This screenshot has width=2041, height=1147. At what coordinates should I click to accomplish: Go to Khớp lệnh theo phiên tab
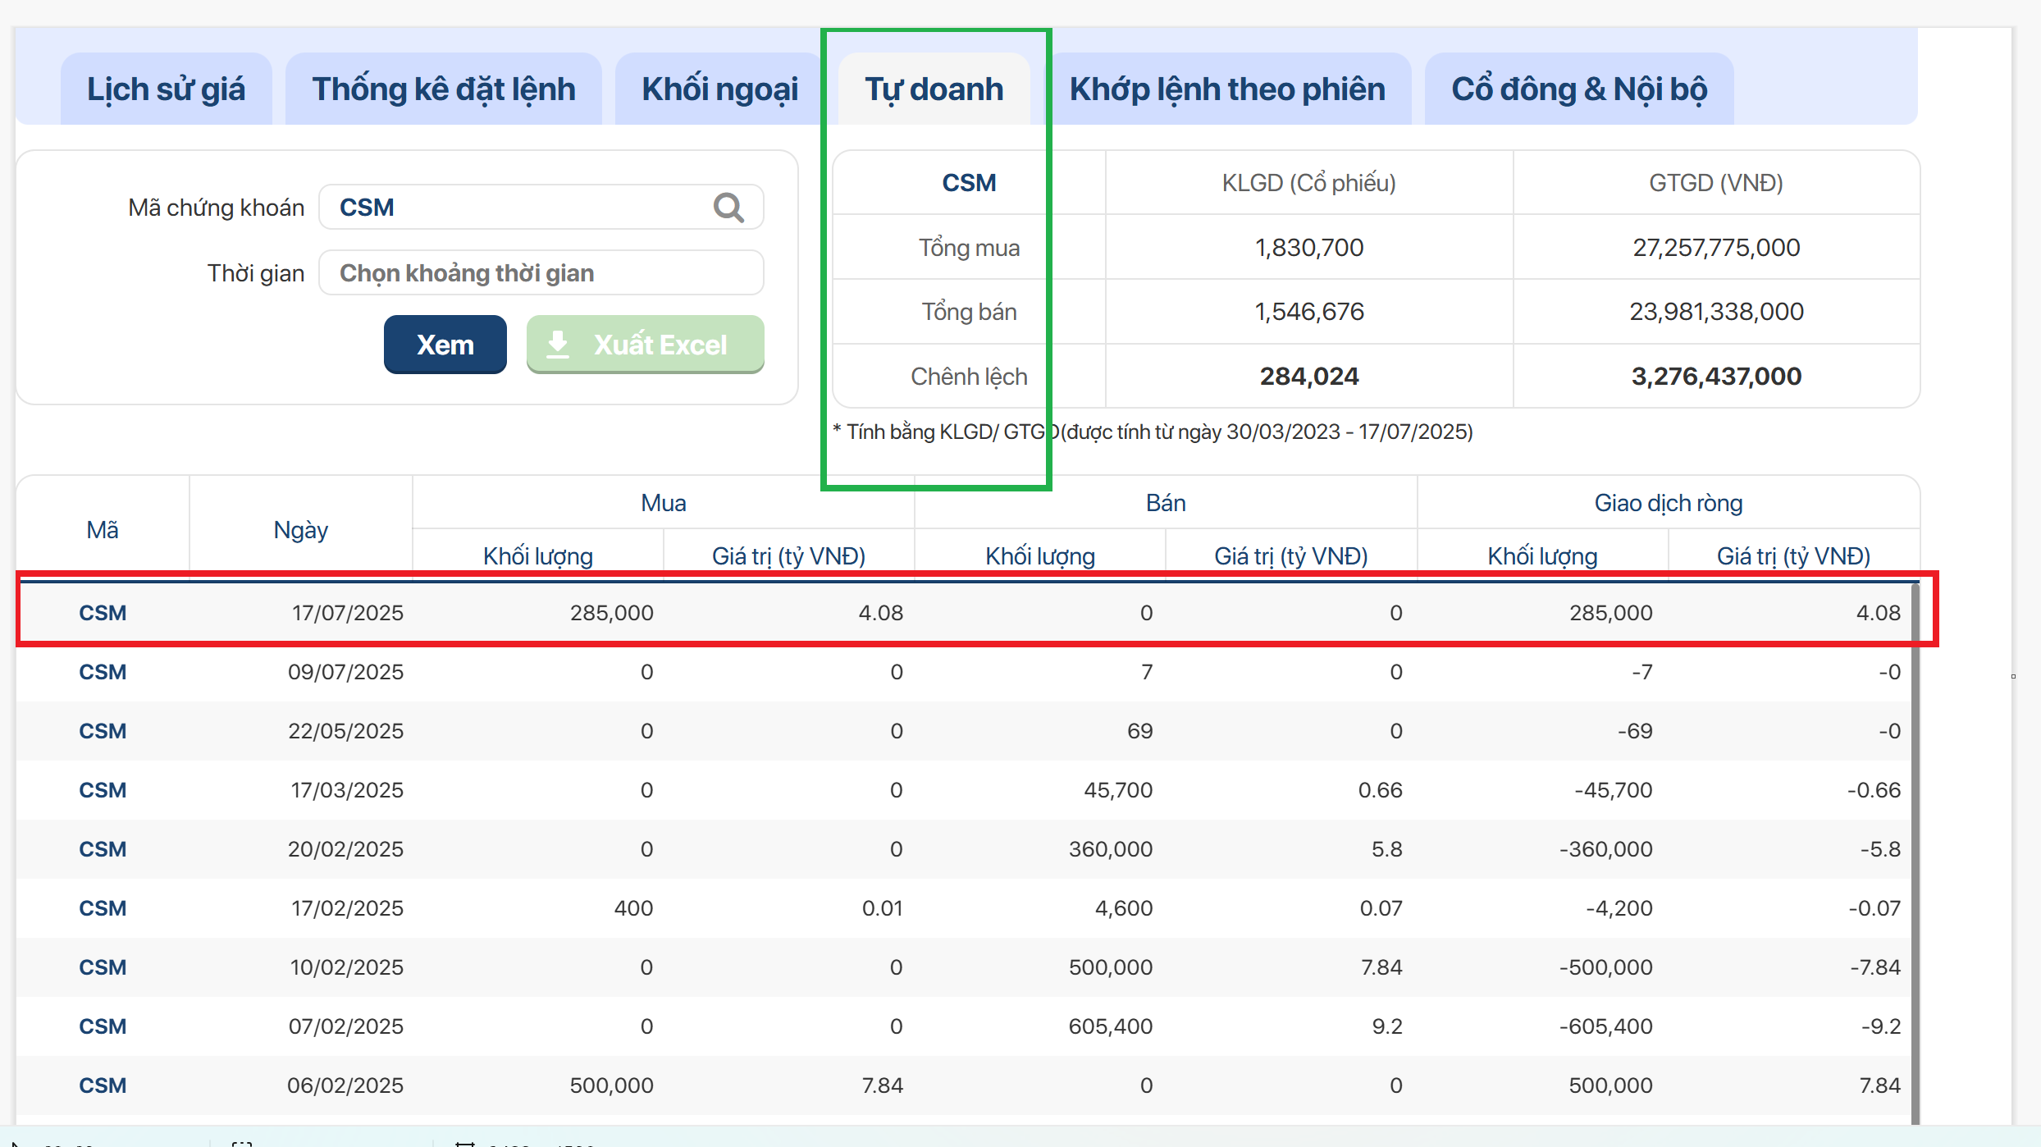(1227, 89)
